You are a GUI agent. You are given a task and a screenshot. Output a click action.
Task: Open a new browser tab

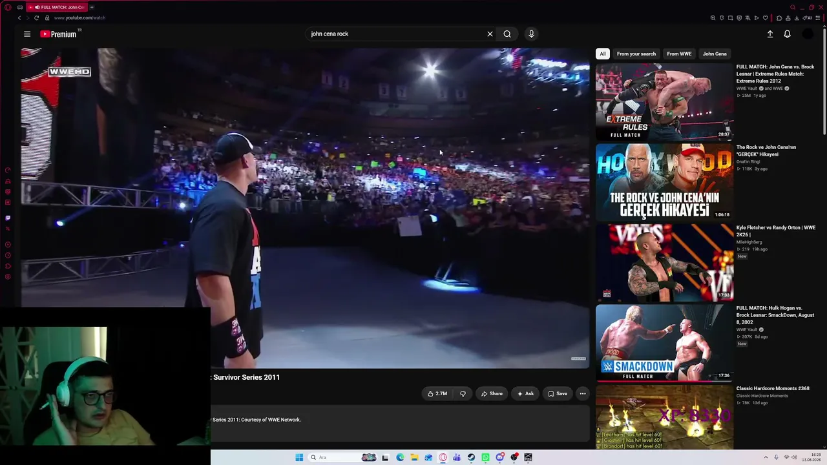click(92, 7)
